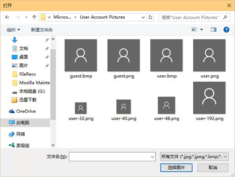Expand the address bar history dropdown

[143, 17]
